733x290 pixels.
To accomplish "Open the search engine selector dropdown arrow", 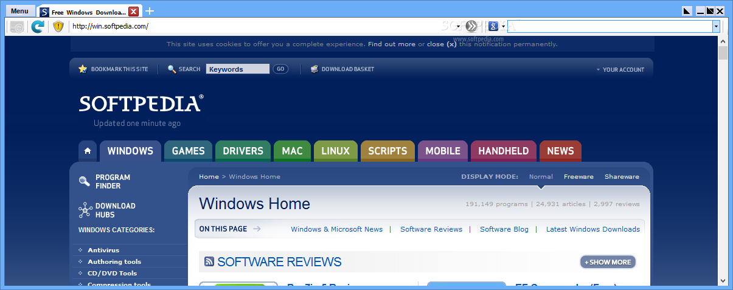I will tap(504, 26).
